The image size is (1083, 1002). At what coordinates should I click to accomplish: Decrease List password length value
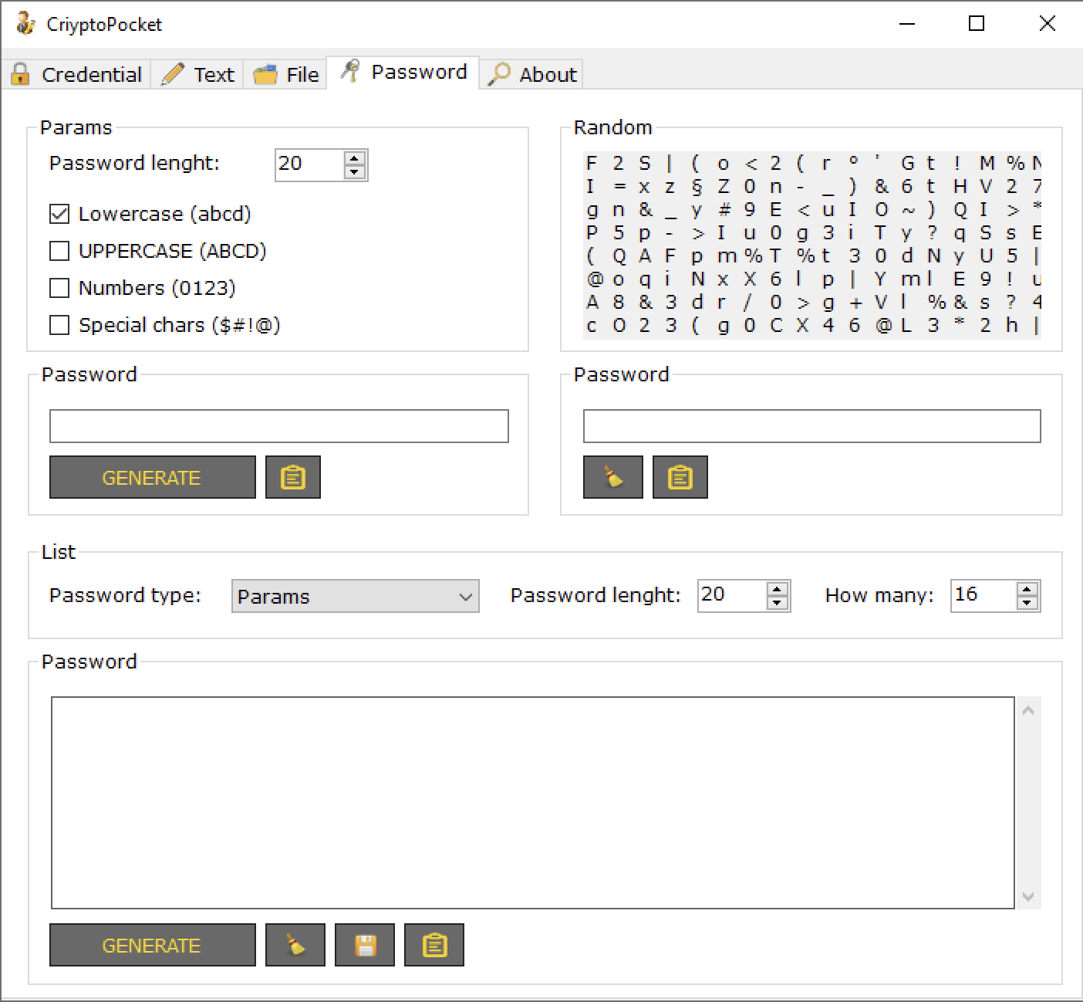coord(778,603)
